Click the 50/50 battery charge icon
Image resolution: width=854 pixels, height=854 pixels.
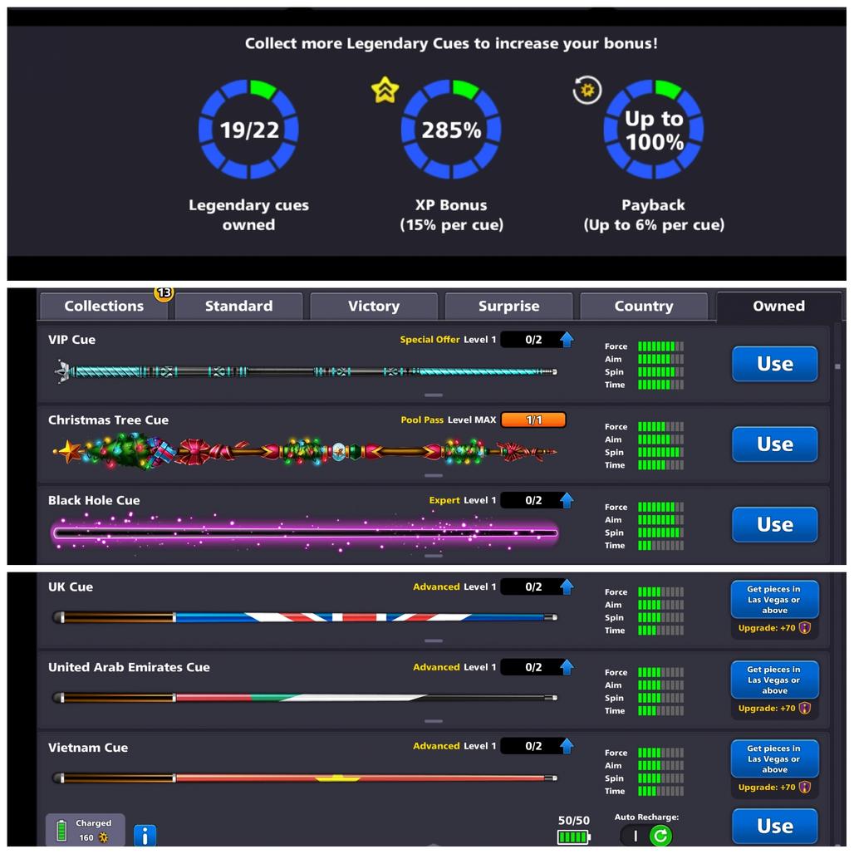pos(573,837)
